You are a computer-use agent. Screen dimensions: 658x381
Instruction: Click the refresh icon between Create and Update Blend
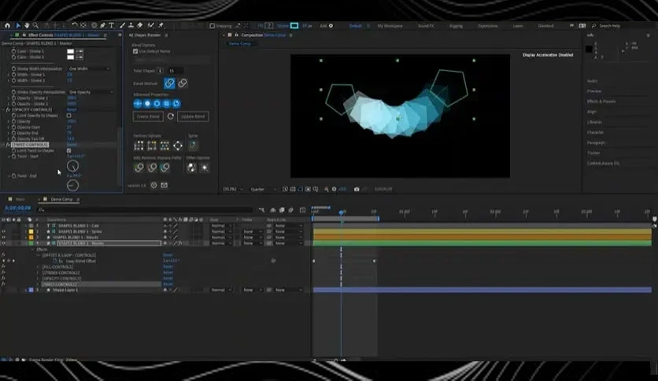click(170, 117)
